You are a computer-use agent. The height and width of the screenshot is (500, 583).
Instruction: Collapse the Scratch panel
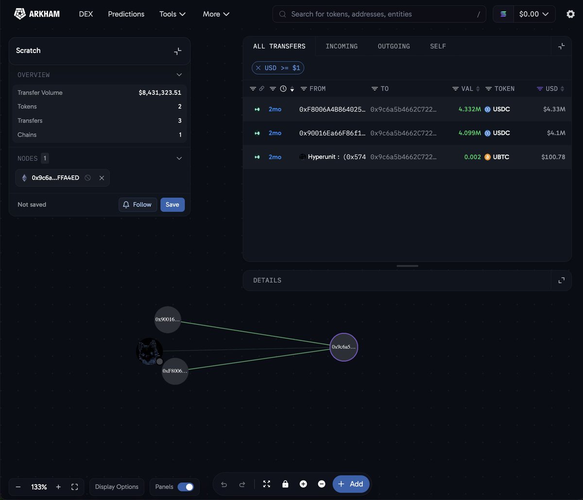178,51
